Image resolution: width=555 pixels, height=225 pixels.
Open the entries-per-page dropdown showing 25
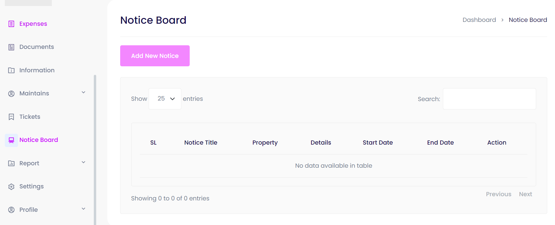click(165, 99)
